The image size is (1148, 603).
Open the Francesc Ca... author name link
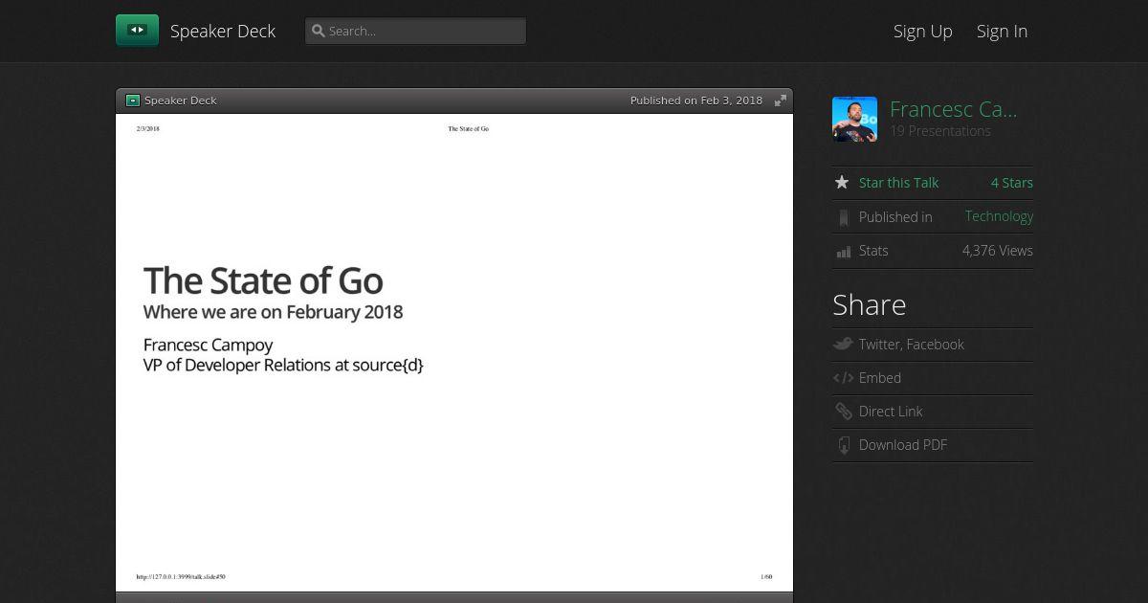[x=953, y=109]
